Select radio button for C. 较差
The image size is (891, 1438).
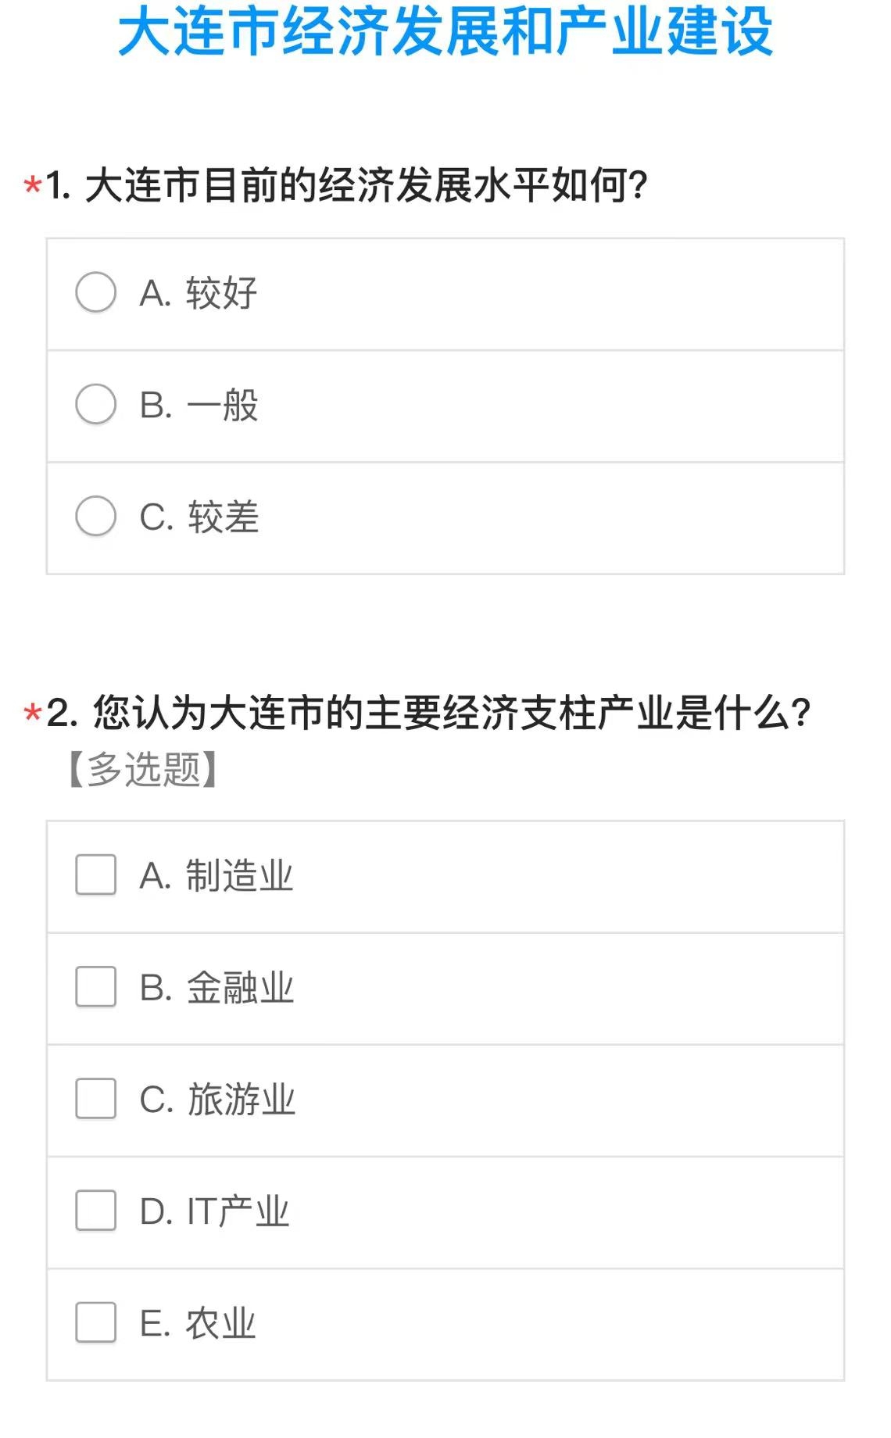[x=96, y=516]
